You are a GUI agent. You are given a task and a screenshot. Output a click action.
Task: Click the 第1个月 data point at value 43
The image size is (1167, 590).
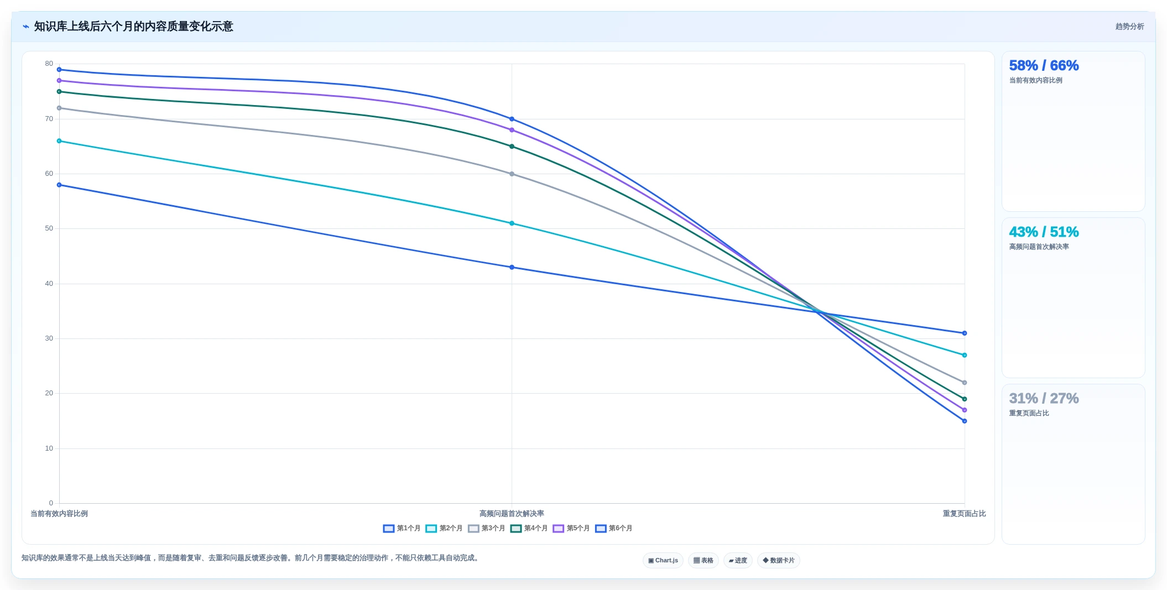click(512, 268)
